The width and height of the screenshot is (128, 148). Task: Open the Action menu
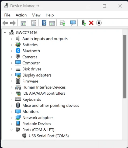click(21, 15)
